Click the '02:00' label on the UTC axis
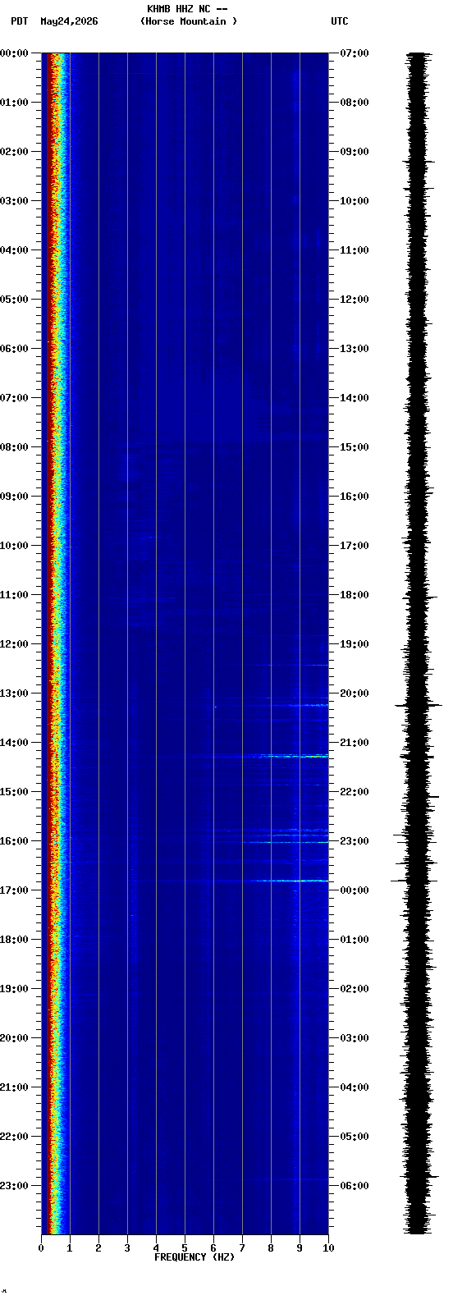The width and height of the screenshot is (453, 1300). [x=355, y=989]
